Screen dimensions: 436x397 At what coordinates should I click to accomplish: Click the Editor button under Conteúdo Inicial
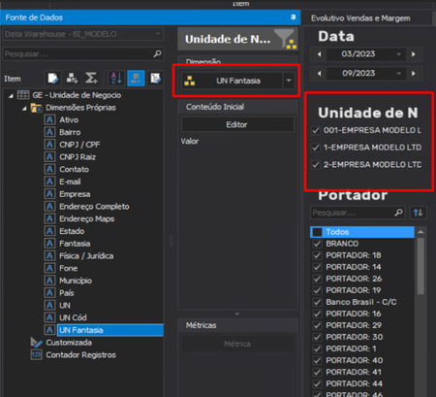tap(237, 124)
